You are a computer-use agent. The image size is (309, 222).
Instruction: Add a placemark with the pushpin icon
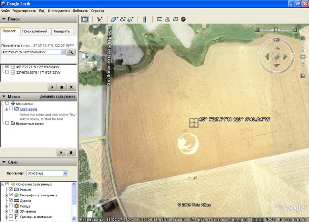(99, 19)
